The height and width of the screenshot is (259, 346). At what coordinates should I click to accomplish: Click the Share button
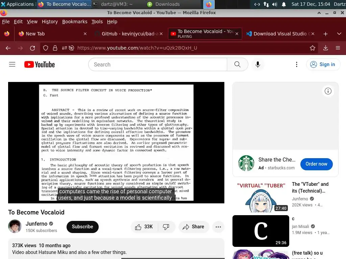(x=194, y=227)
